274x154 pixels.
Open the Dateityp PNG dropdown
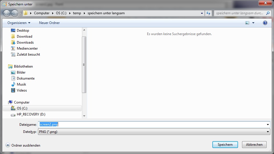click(154, 132)
